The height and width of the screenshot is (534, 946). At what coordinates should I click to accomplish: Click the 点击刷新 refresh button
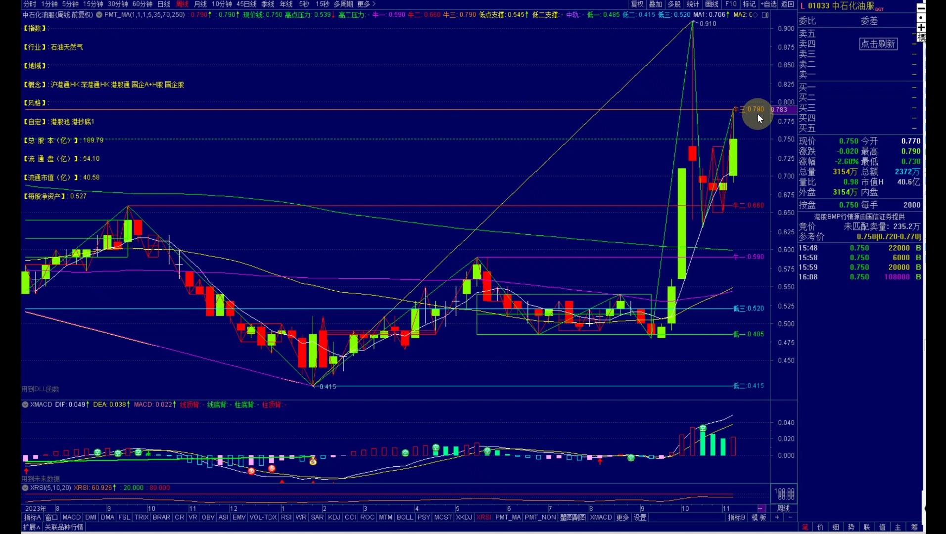coord(878,44)
